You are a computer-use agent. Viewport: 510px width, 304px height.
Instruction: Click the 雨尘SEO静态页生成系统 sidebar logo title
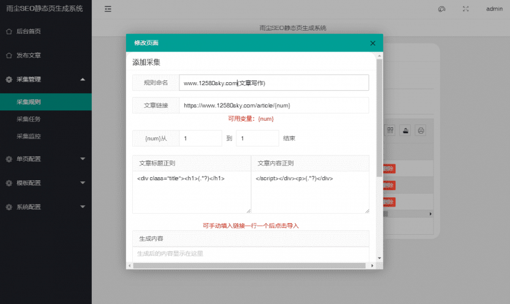tap(45, 9)
